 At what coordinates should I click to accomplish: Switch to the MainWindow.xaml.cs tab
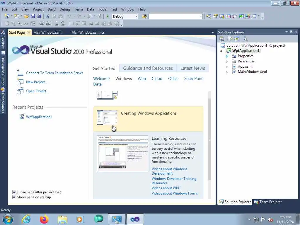(88, 32)
